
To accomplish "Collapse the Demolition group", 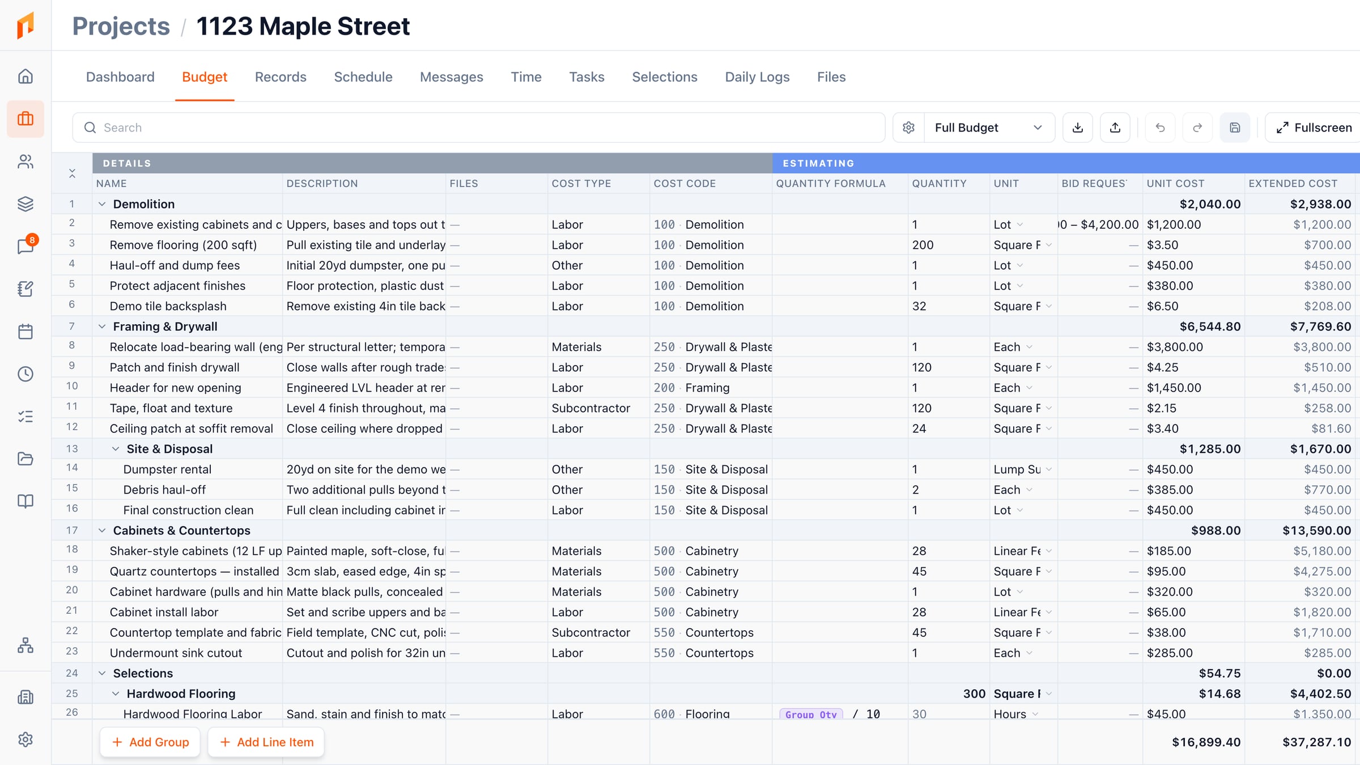I will (x=102, y=204).
